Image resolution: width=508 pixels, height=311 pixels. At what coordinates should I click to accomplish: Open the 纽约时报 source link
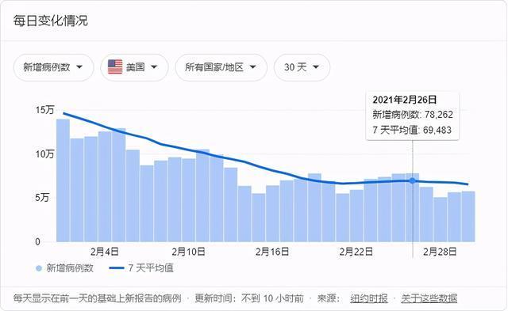[368, 298]
